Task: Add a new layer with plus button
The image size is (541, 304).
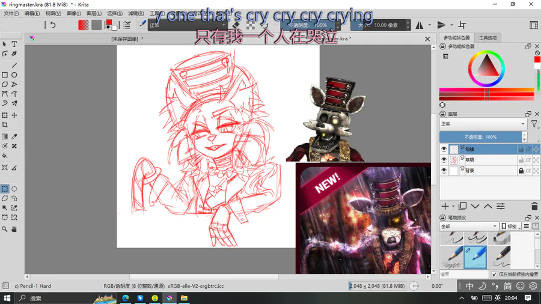Action: (445, 207)
